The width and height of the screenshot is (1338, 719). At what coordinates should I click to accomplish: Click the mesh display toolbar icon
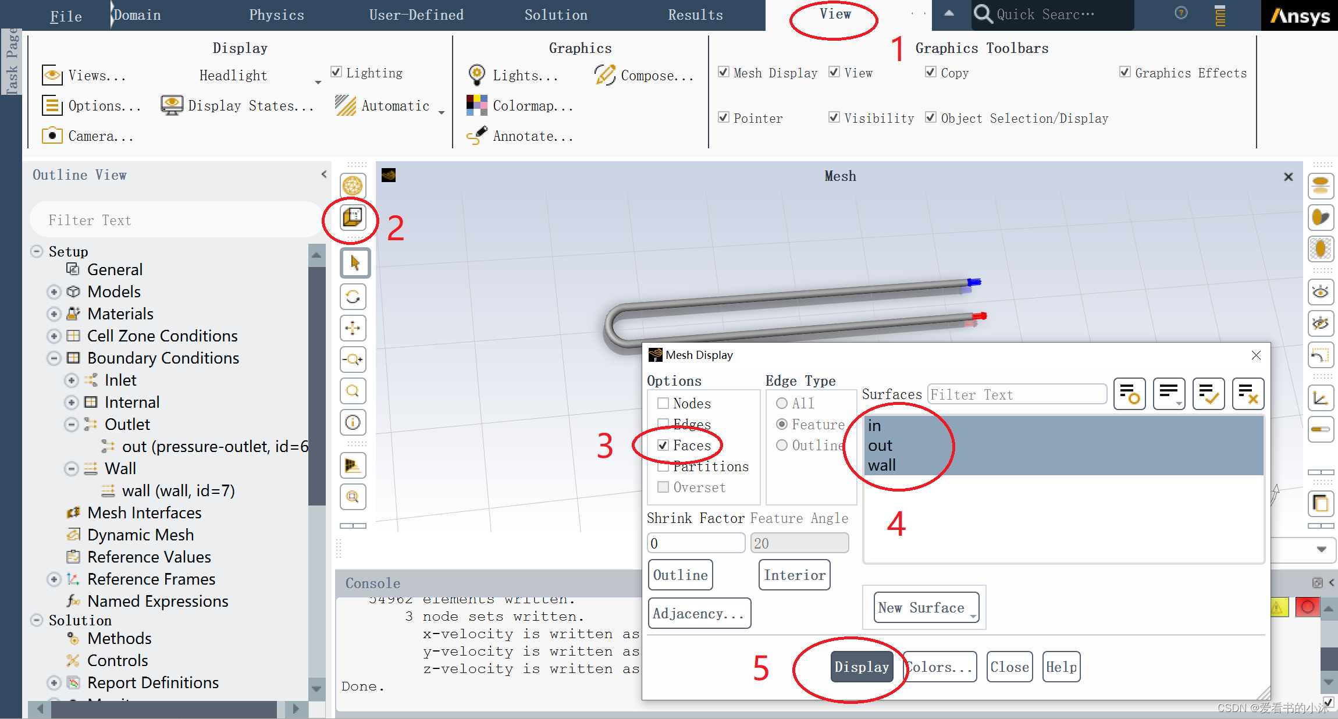click(x=353, y=218)
